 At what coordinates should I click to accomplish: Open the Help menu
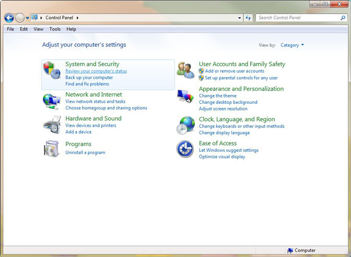[71, 29]
